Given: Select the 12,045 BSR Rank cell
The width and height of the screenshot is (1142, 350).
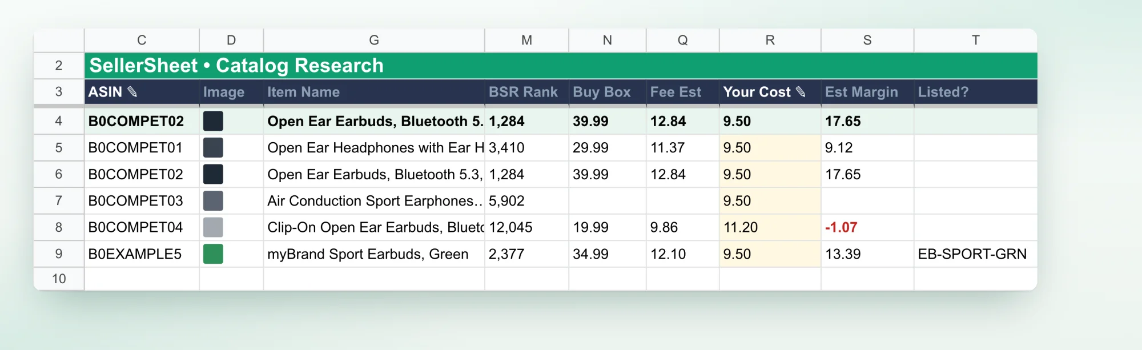Looking at the screenshot, I should [526, 227].
